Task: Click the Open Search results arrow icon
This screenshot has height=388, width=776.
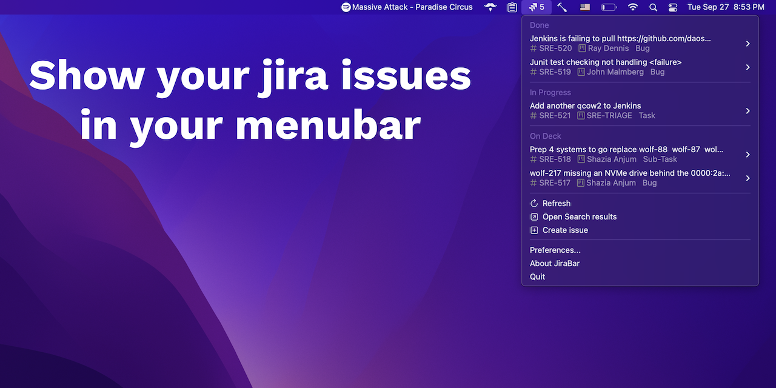Action: click(534, 216)
